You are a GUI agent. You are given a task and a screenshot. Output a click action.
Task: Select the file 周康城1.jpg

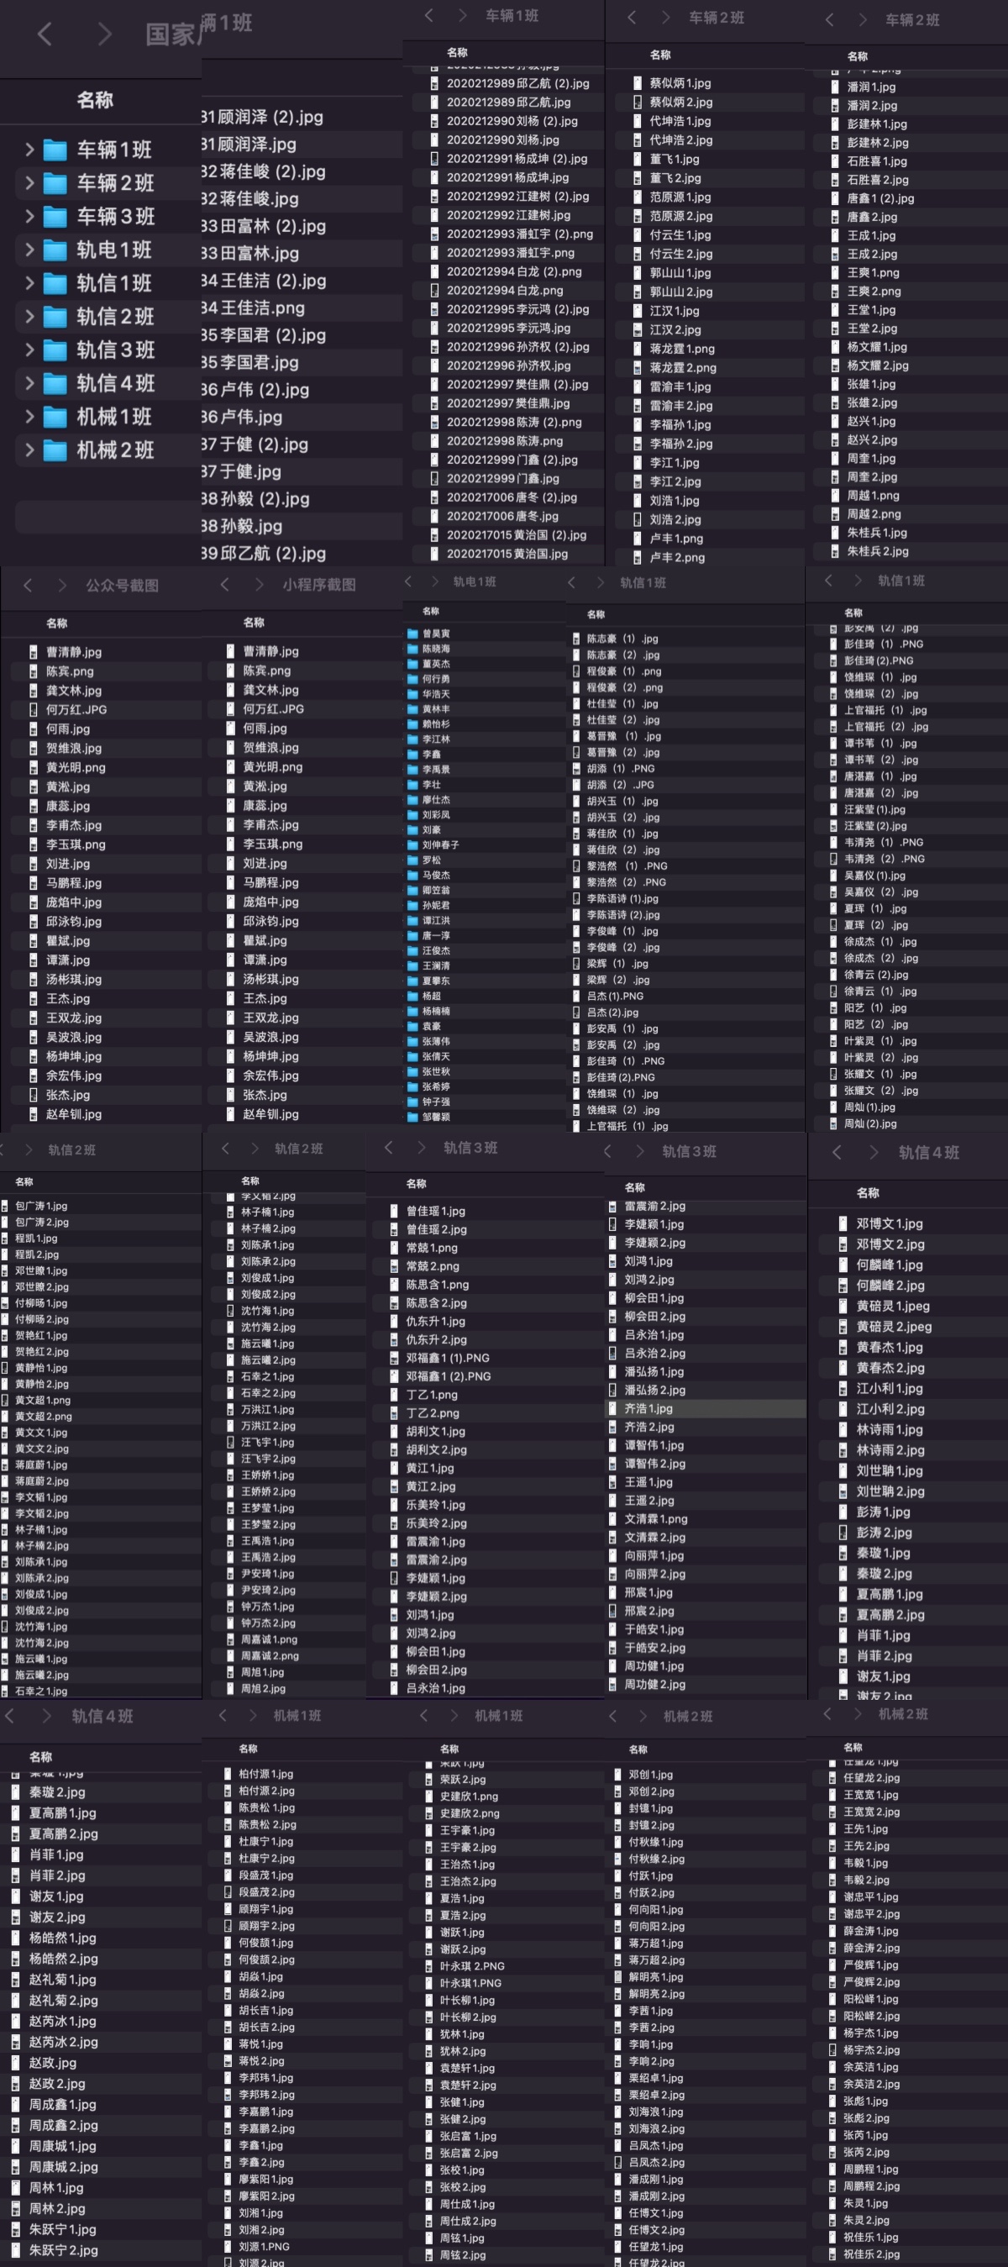pyautogui.click(x=62, y=2147)
